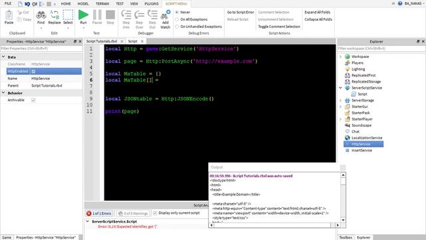Collapse the Behavior properties section
Screen dimensions: 426x240
pyautogui.click(x=3, y=93)
